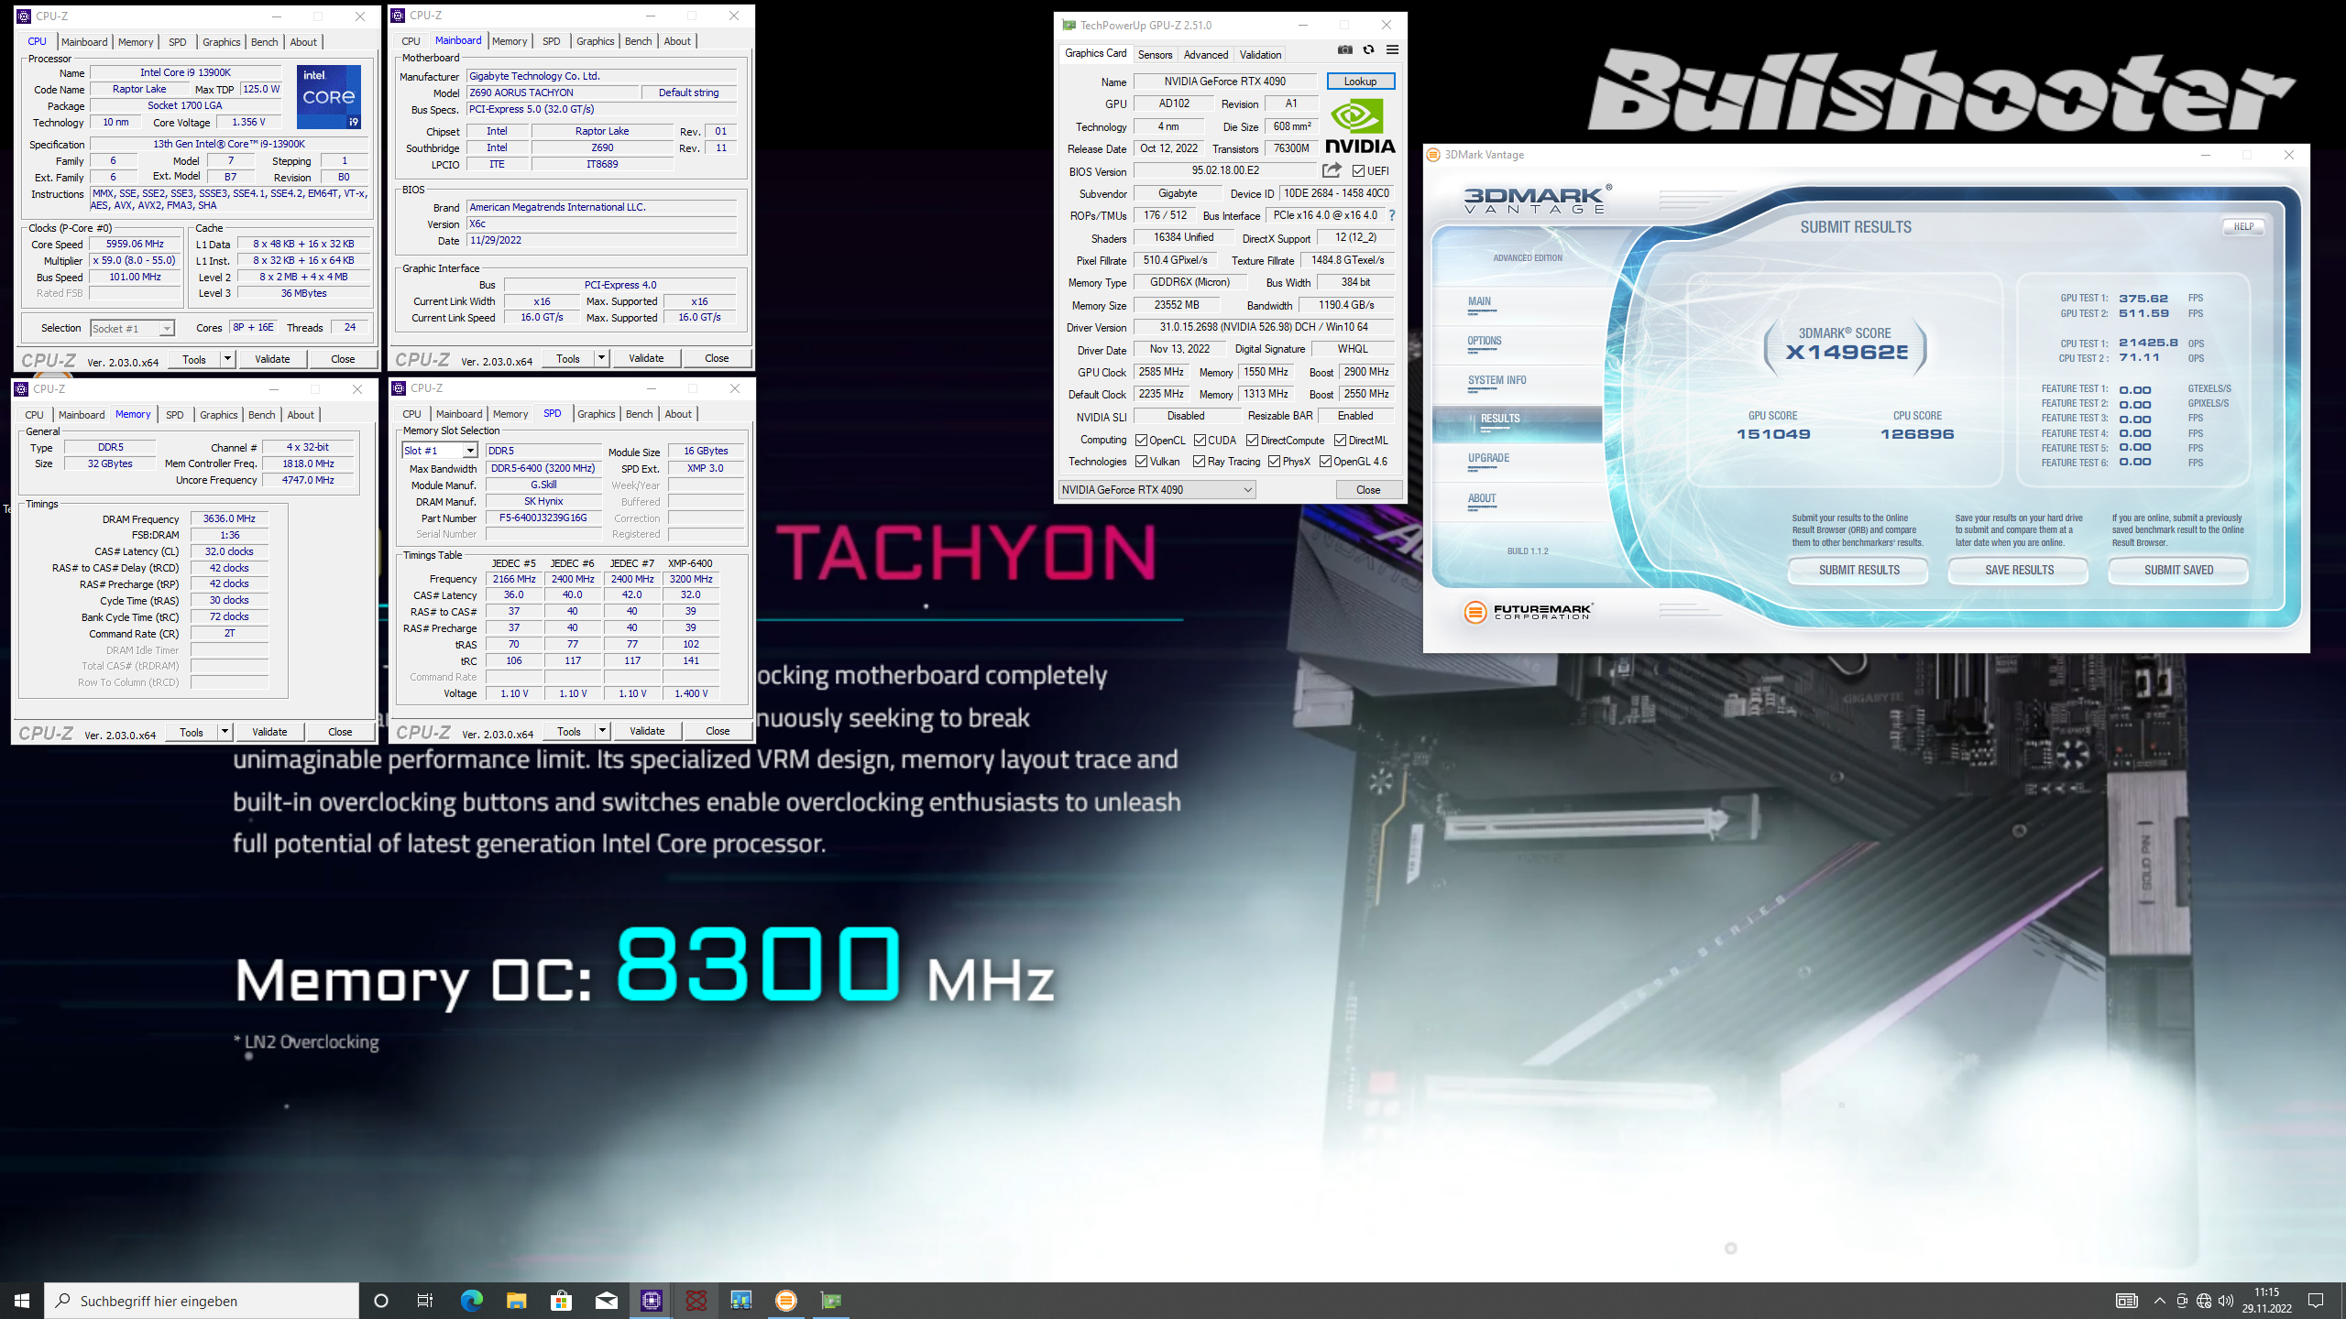Switch to the Sensors tab in GPU-Z
The width and height of the screenshot is (2346, 1319).
coord(1155,55)
